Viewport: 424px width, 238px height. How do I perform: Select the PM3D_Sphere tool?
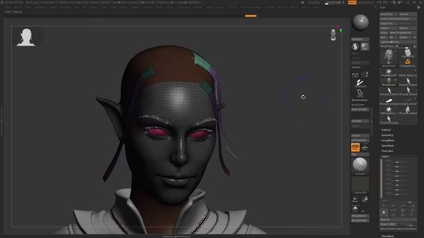tap(408, 72)
